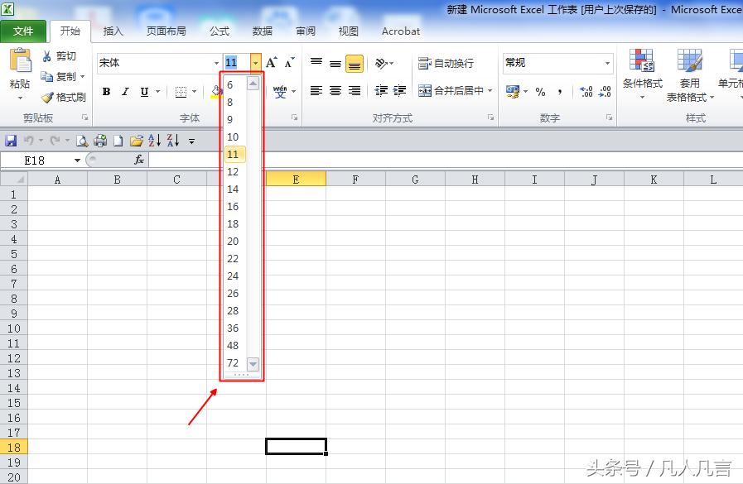This screenshot has height=484, width=743.
Task: Increase indent in alignment group
Action: coord(399,91)
